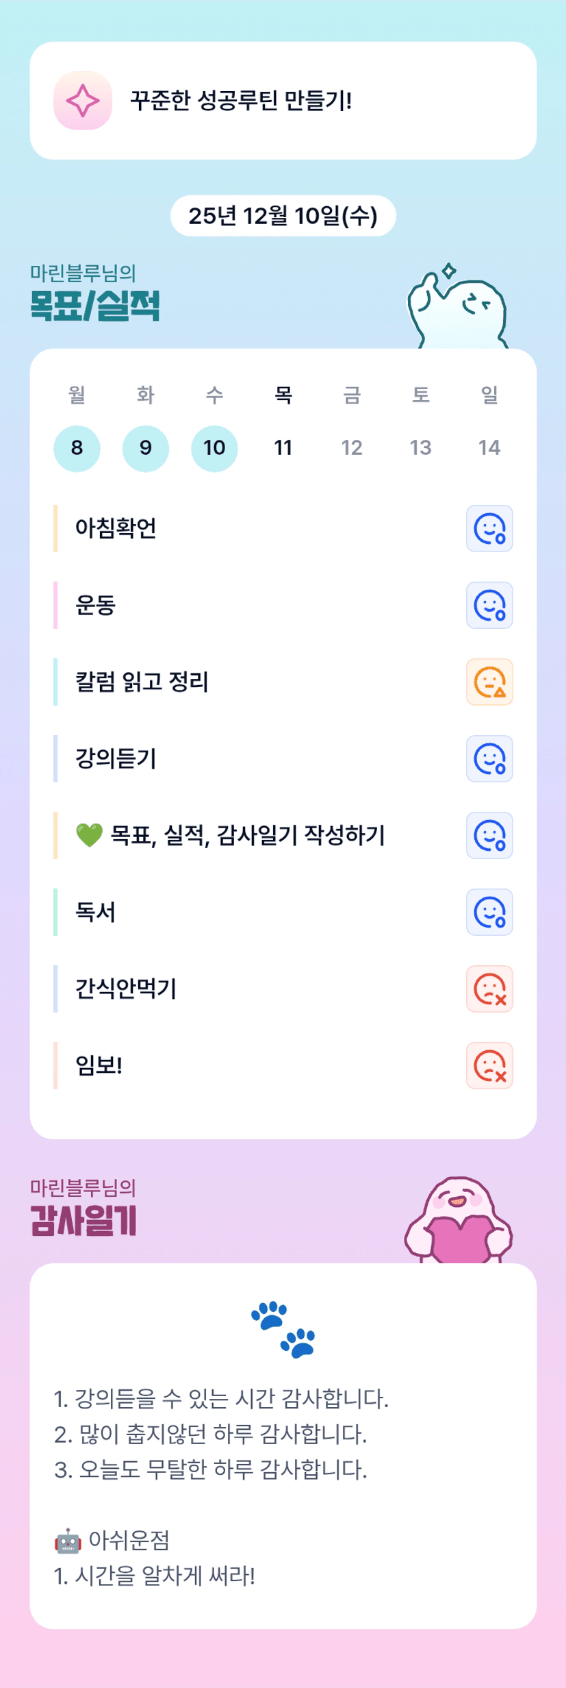Click the 25년 12월 10일(수) date pill
The height and width of the screenshot is (1688, 566).
(x=283, y=216)
